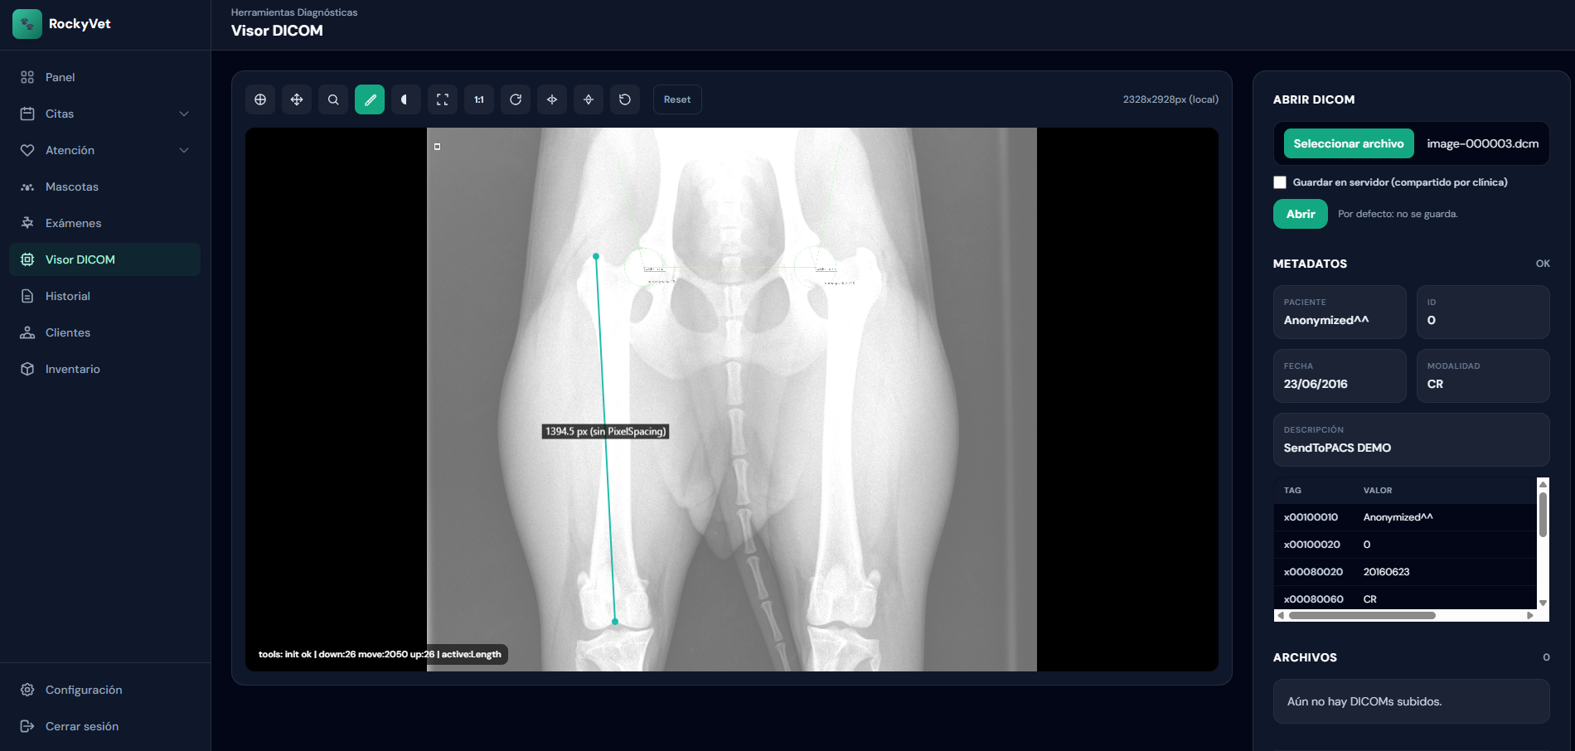Screen dimensions: 1575x751
Task: Flip the image horizontally
Action: click(x=552, y=99)
